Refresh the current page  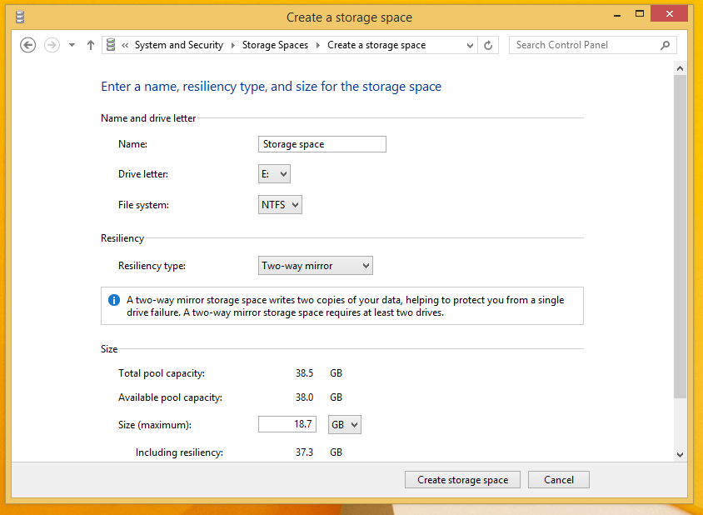pos(488,45)
